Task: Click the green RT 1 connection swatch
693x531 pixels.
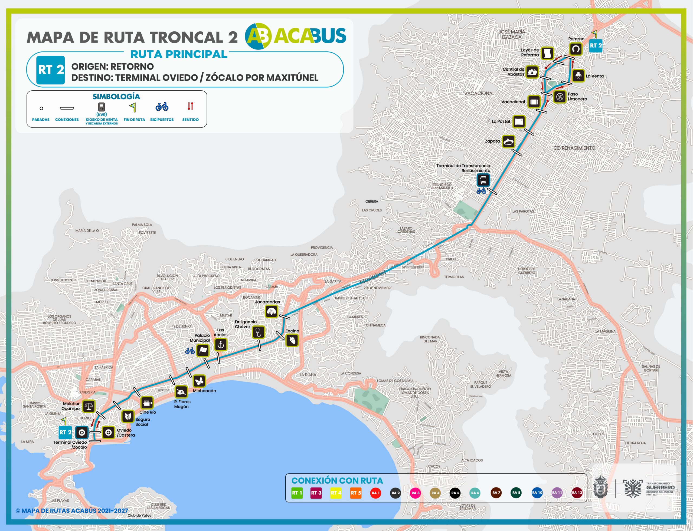Action: point(297,493)
